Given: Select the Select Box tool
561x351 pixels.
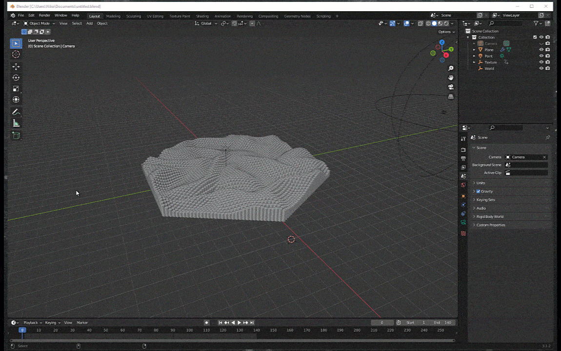Looking at the screenshot, I should (x=16, y=43).
